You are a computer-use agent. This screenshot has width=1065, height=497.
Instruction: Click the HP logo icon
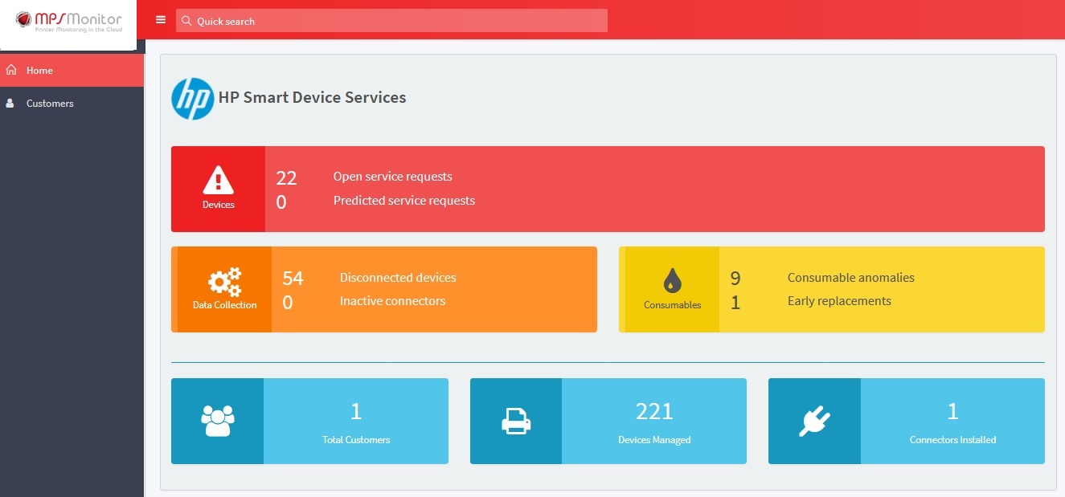tap(193, 99)
